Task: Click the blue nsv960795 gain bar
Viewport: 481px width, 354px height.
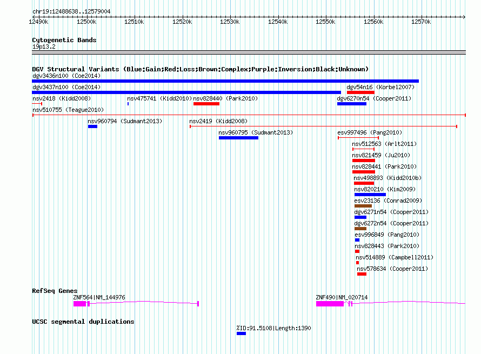Action: tap(239, 138)
